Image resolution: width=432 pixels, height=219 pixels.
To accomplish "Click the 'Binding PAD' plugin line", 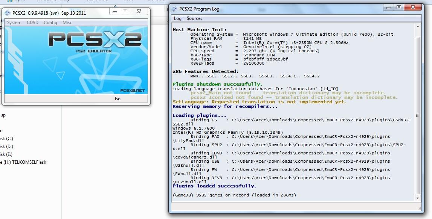I will point(281,139).
